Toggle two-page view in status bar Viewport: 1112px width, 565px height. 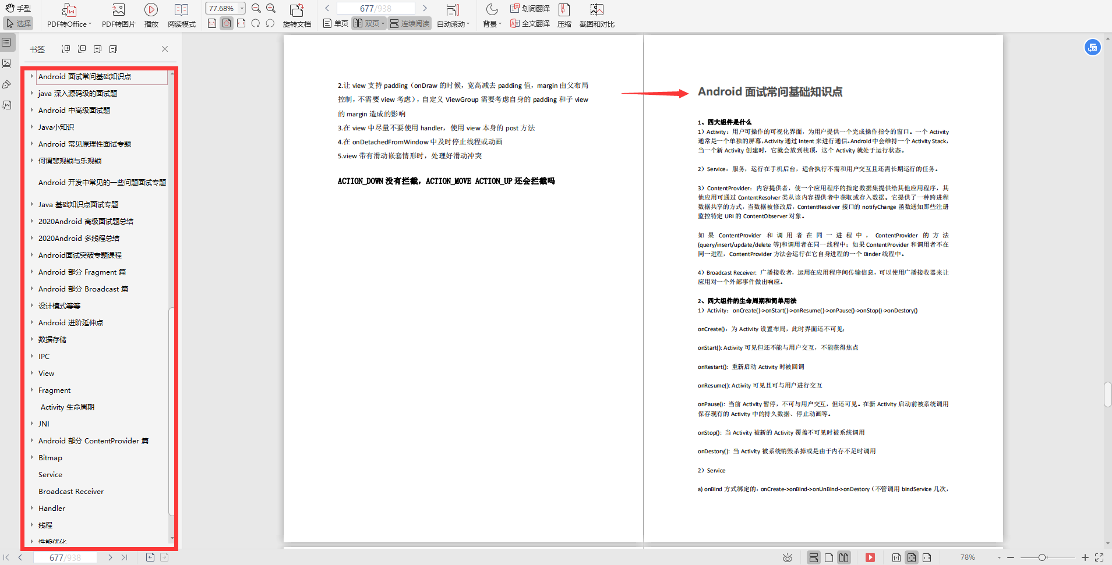844,557
